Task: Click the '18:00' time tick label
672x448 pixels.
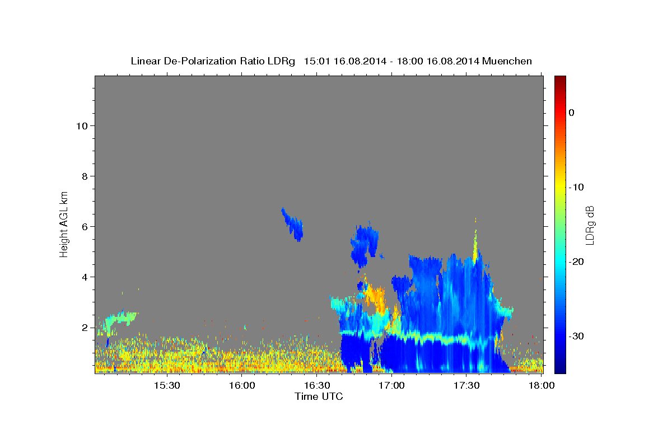Action: [x=542, y=386]
